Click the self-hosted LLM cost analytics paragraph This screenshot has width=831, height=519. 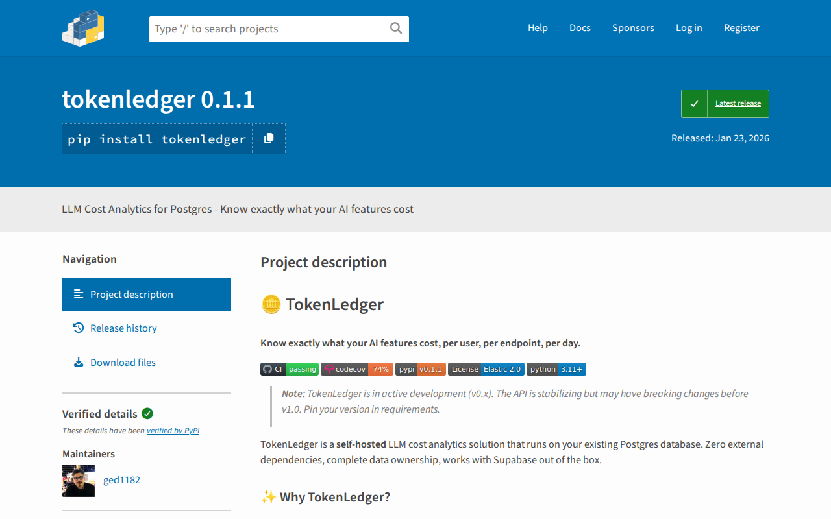pyautogui.click(x=512, y=452)
